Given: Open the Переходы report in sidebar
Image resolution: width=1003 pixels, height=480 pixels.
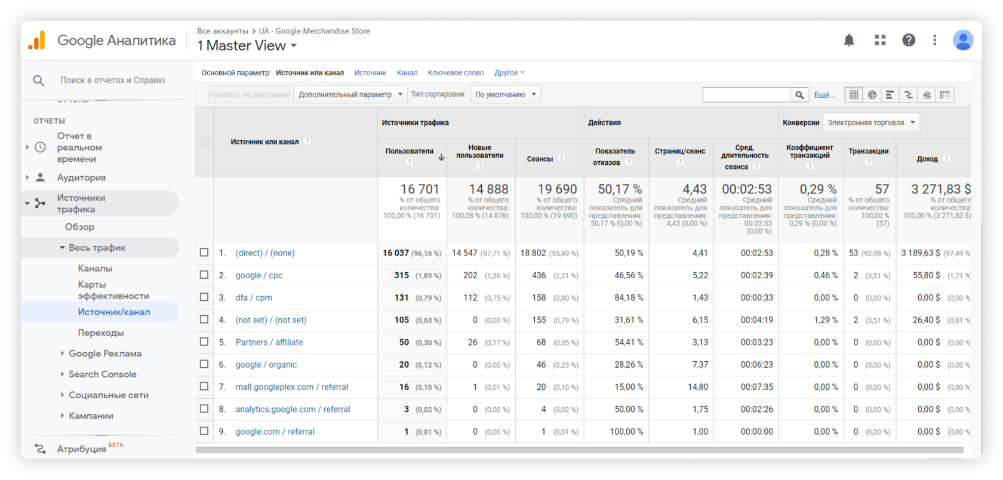Looking at the screenshot, I should coord(101,333).
